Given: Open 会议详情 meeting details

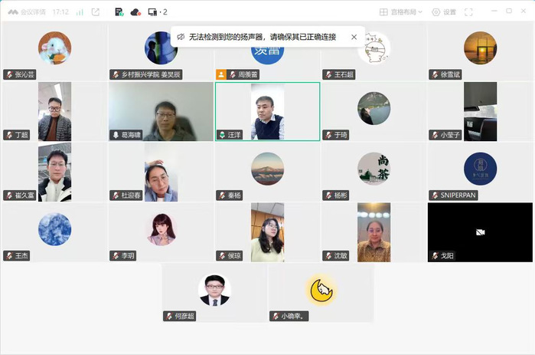Looking at the screenshot, I should (x=28, y=12).
